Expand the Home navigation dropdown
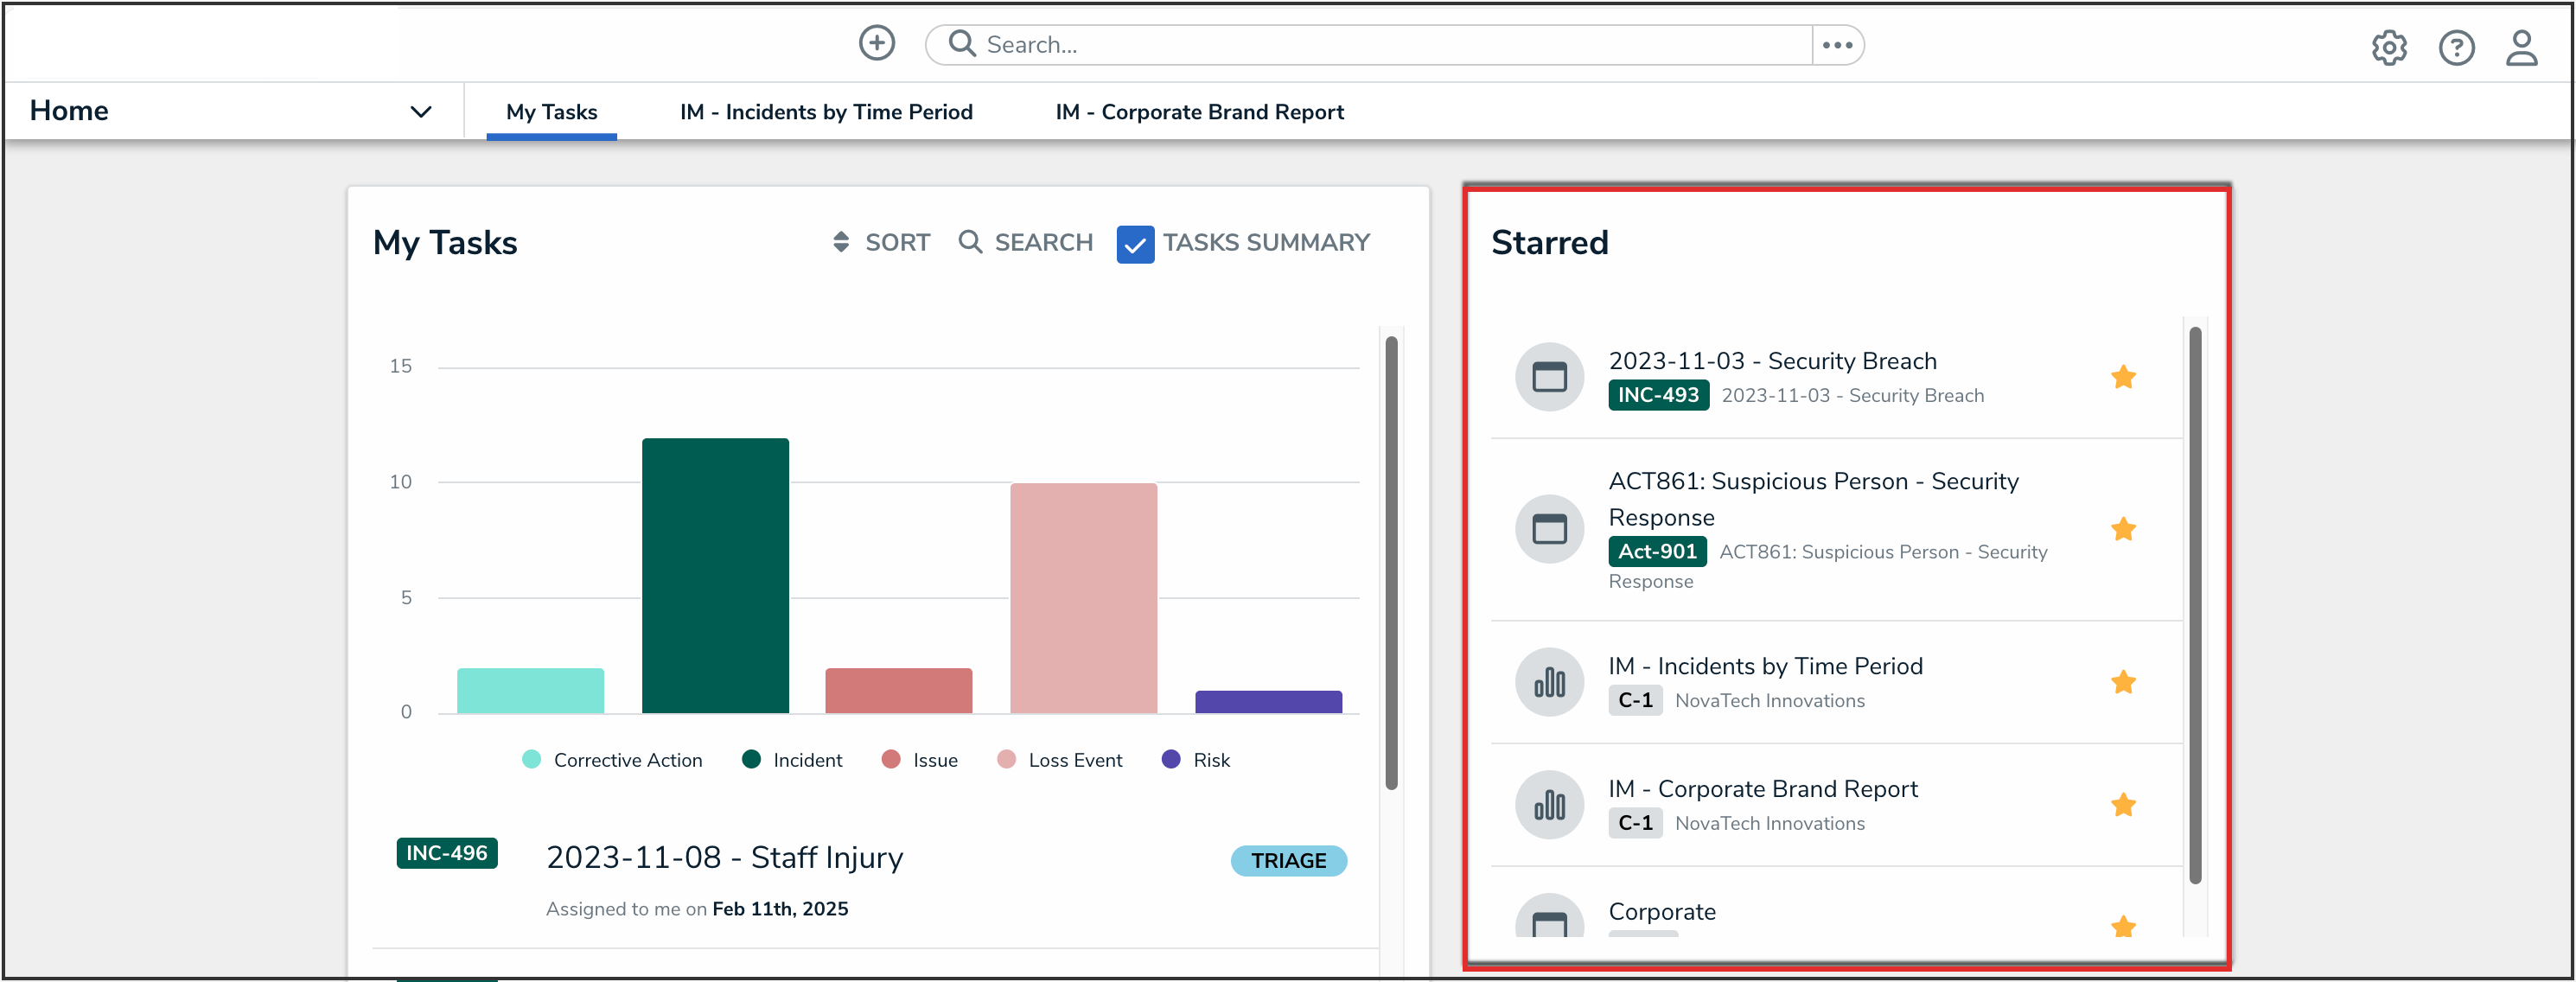Viewport: 2576px width, 982px height. [x=420, y=111]
